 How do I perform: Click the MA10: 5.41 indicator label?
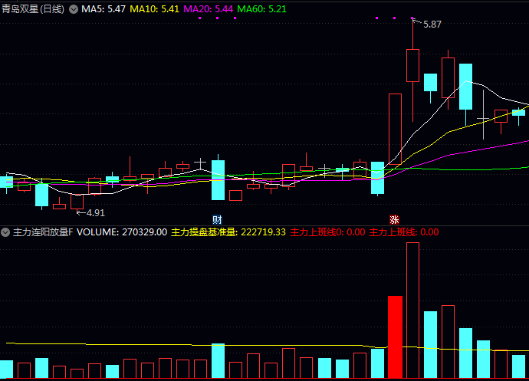pyautogui.click(x=155, y=8)
